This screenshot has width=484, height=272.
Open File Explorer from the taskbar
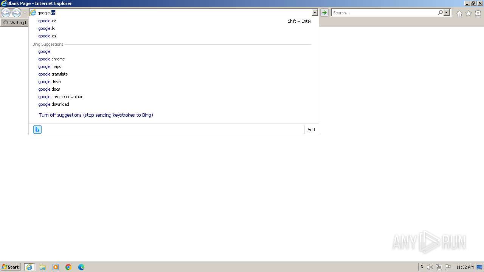[x=43, y=267]
